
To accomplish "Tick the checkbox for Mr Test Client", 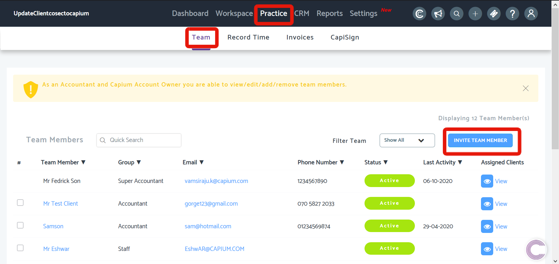I will (x=20, y=202).
